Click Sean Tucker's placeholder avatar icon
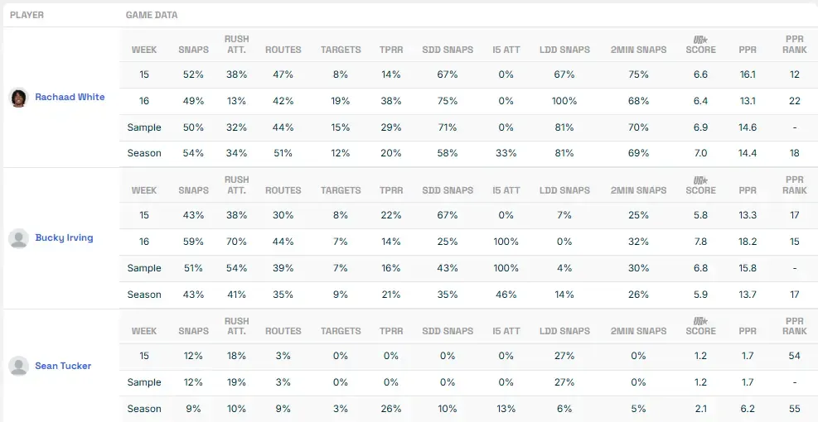Viewport: 818px width, 422px height. 18,366
